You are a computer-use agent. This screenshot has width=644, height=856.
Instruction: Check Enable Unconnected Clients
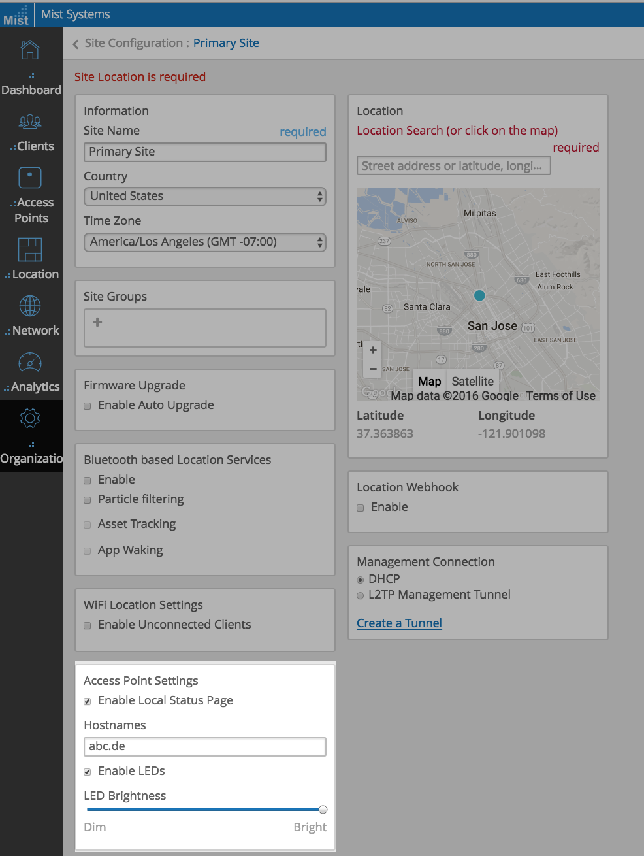click(88, 625)
